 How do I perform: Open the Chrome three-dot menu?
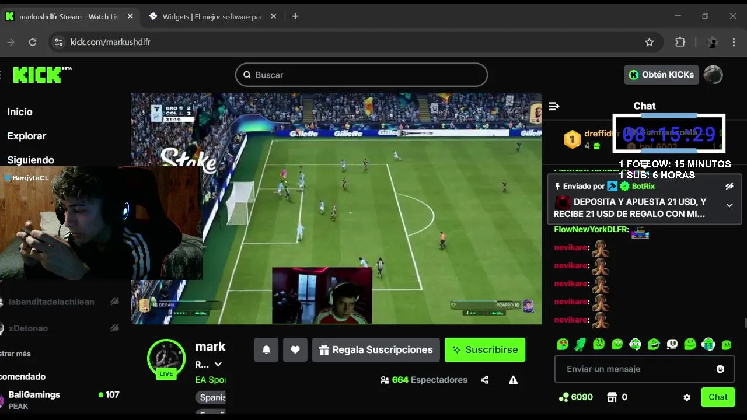tap(734, 42)
